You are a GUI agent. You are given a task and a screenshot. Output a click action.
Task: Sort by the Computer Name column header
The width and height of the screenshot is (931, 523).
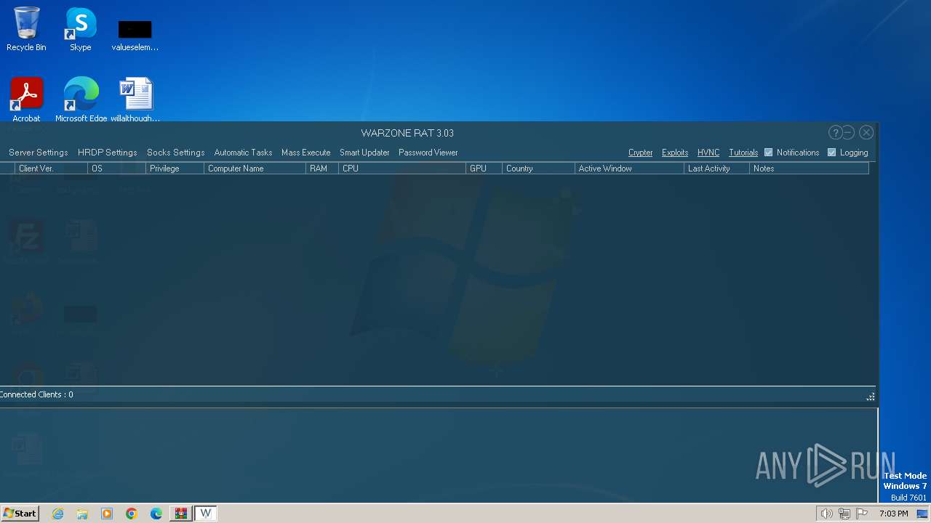tap(255, 169)
